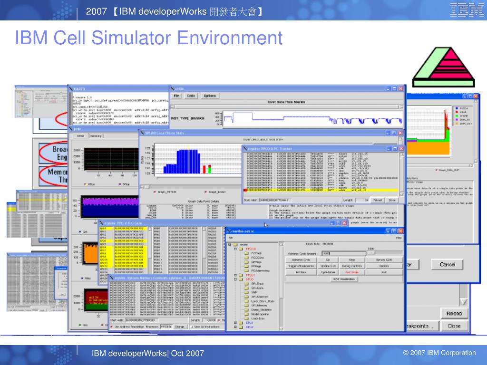Screen dimensions: 487x365
Task: Click the red Fast Mode button
Action: coord(352,272)
